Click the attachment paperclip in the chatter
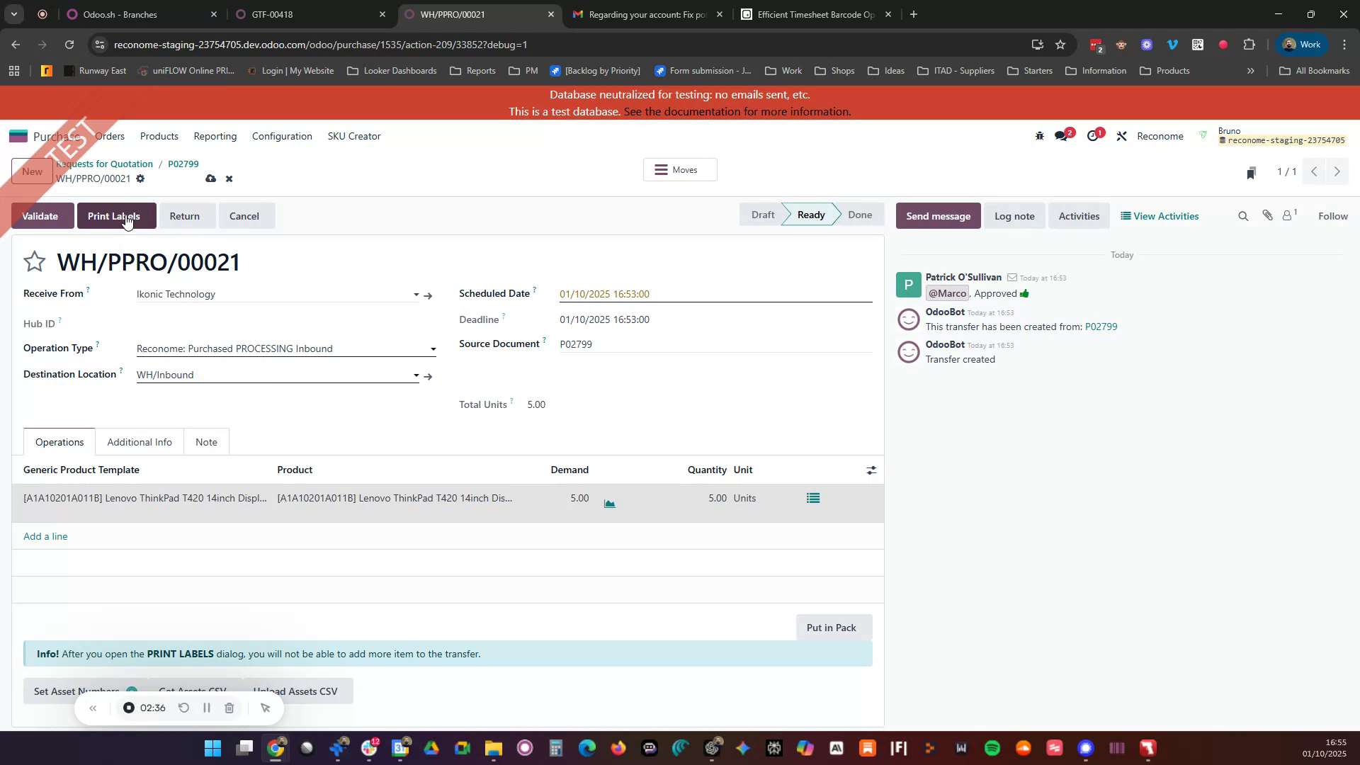Viewport: 1360px width, 765px height. (x=1267, y=215)
